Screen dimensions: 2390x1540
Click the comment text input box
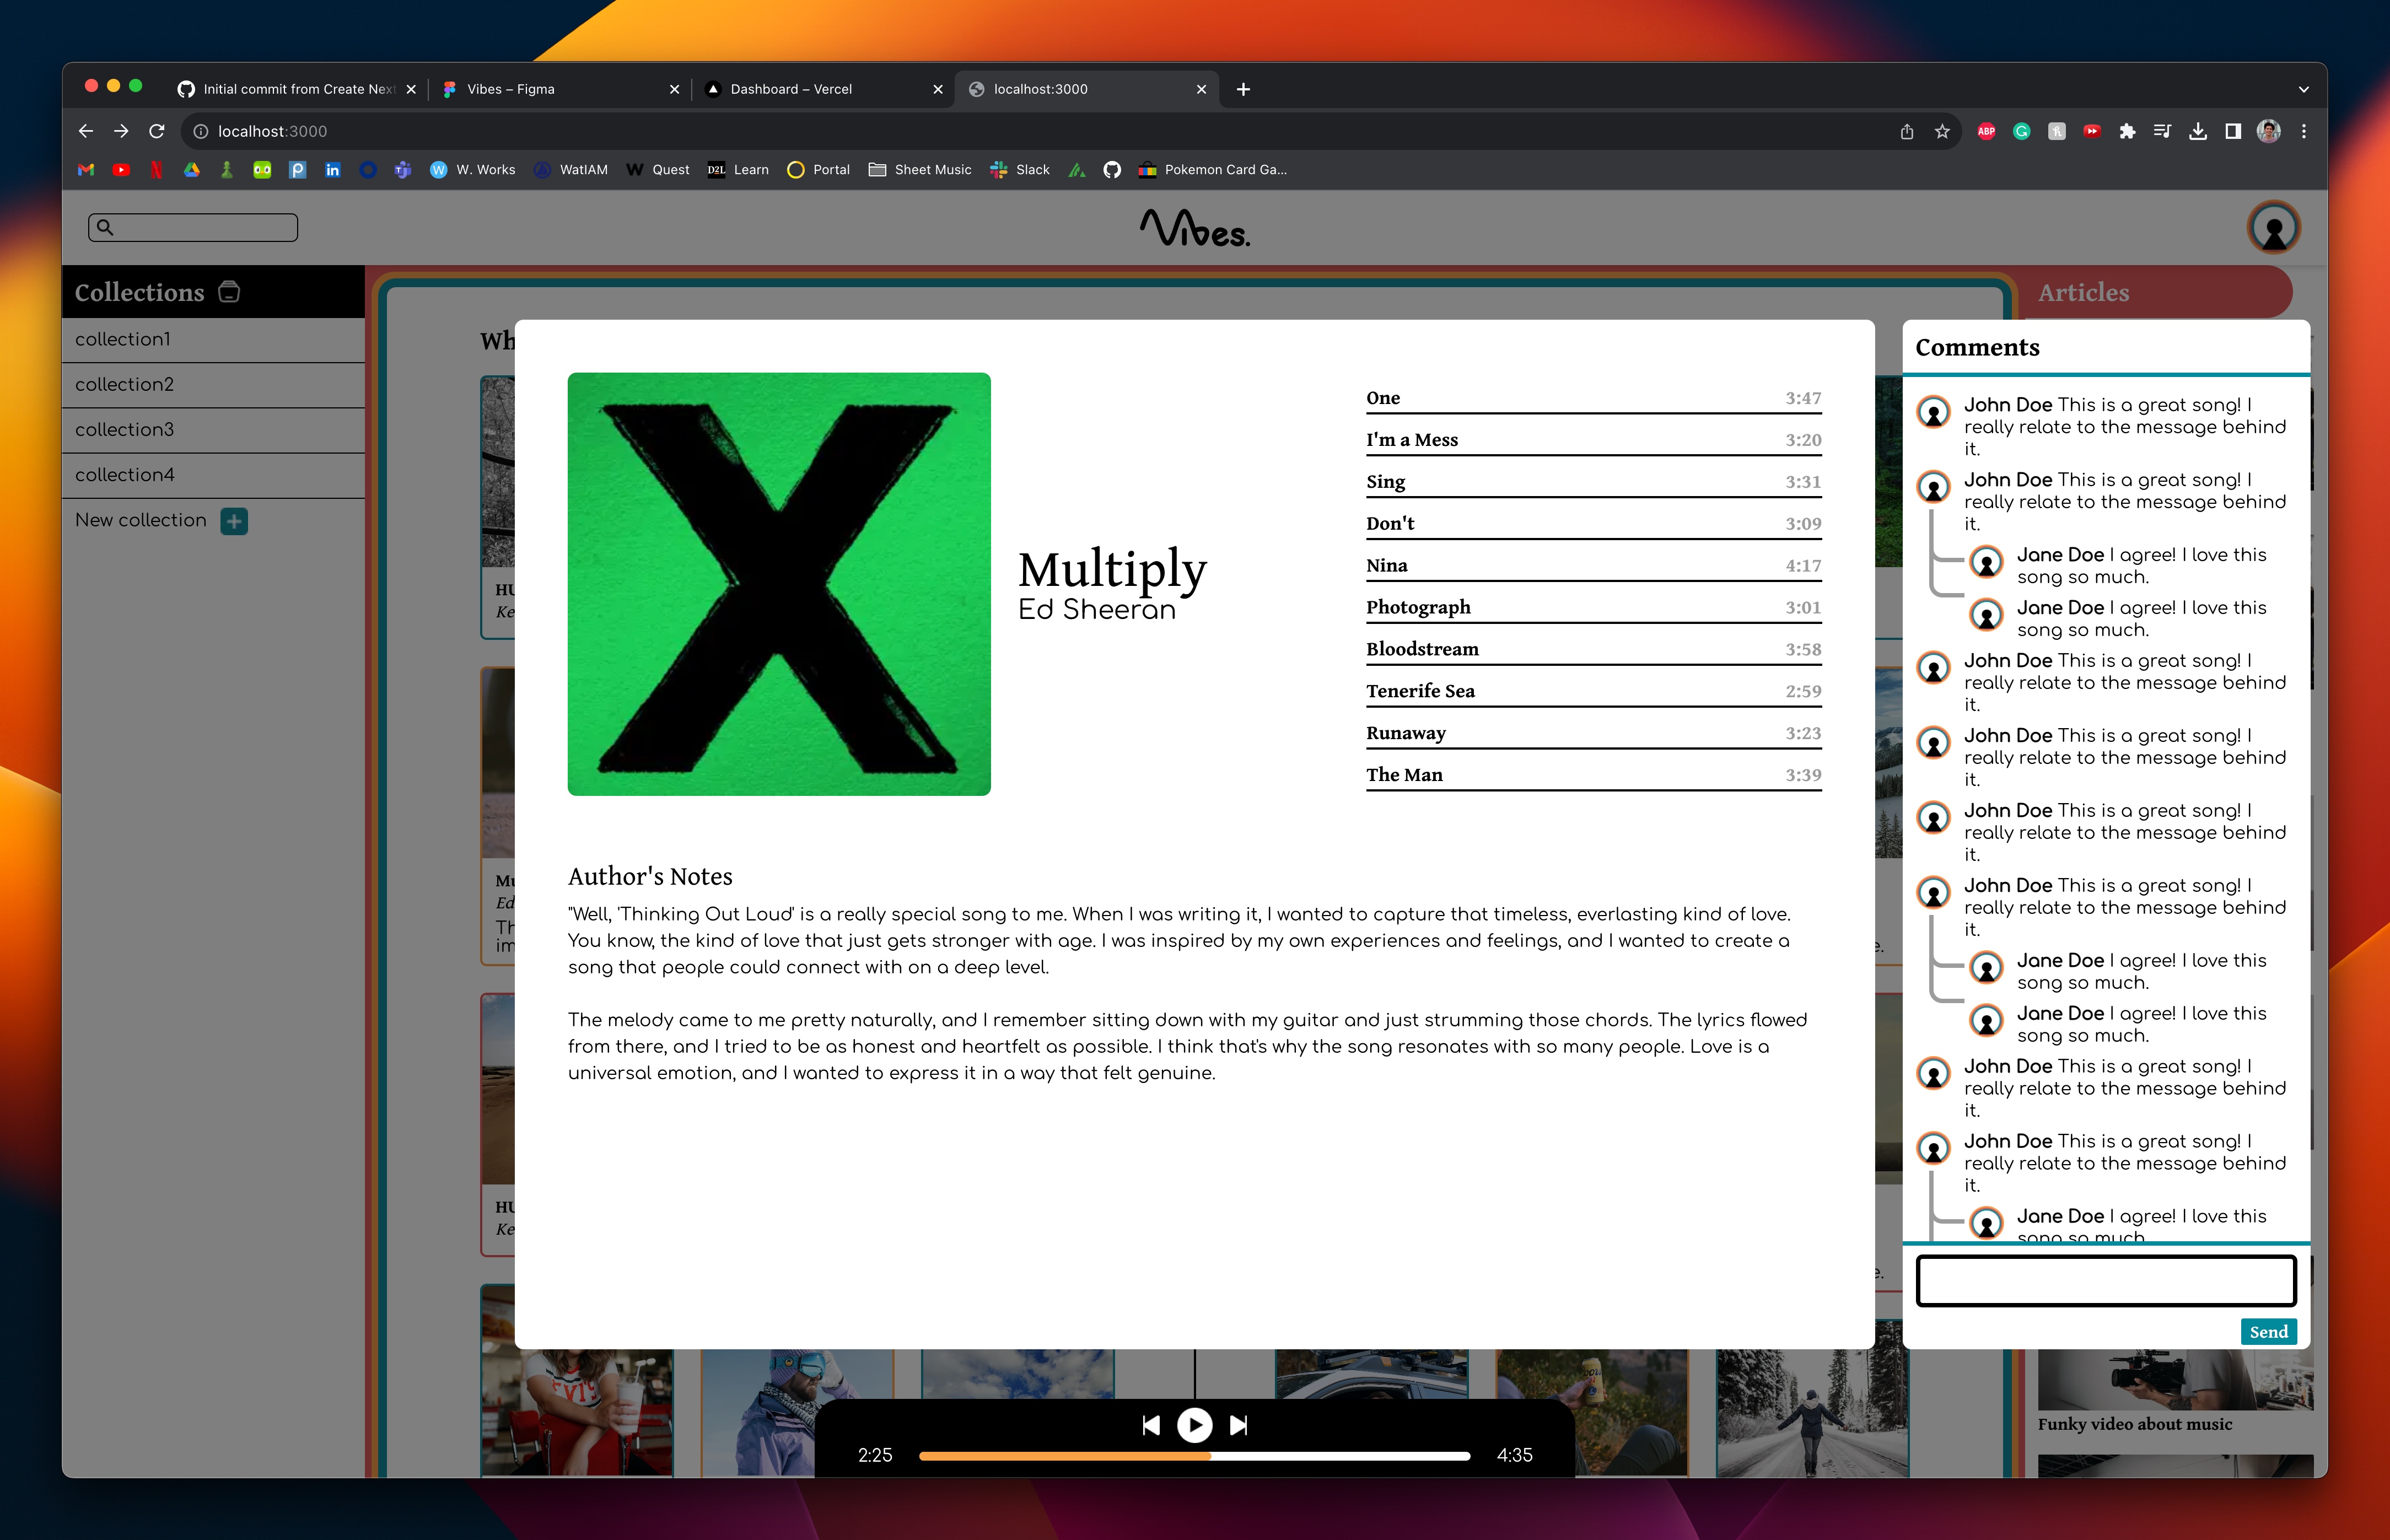pyautogui.click(x=2105, y=1281)
